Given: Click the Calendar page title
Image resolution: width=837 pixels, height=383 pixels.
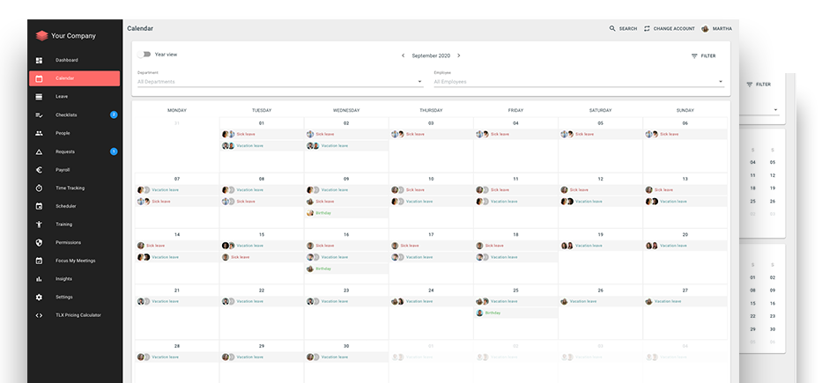Looking at the screenshot, I should [140, 28].
